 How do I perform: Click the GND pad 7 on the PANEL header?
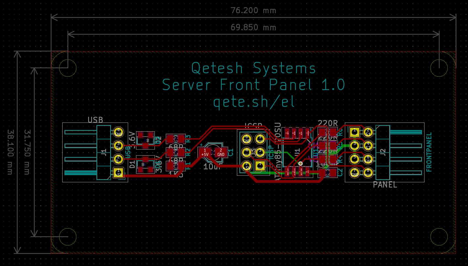tap(355, 172)
